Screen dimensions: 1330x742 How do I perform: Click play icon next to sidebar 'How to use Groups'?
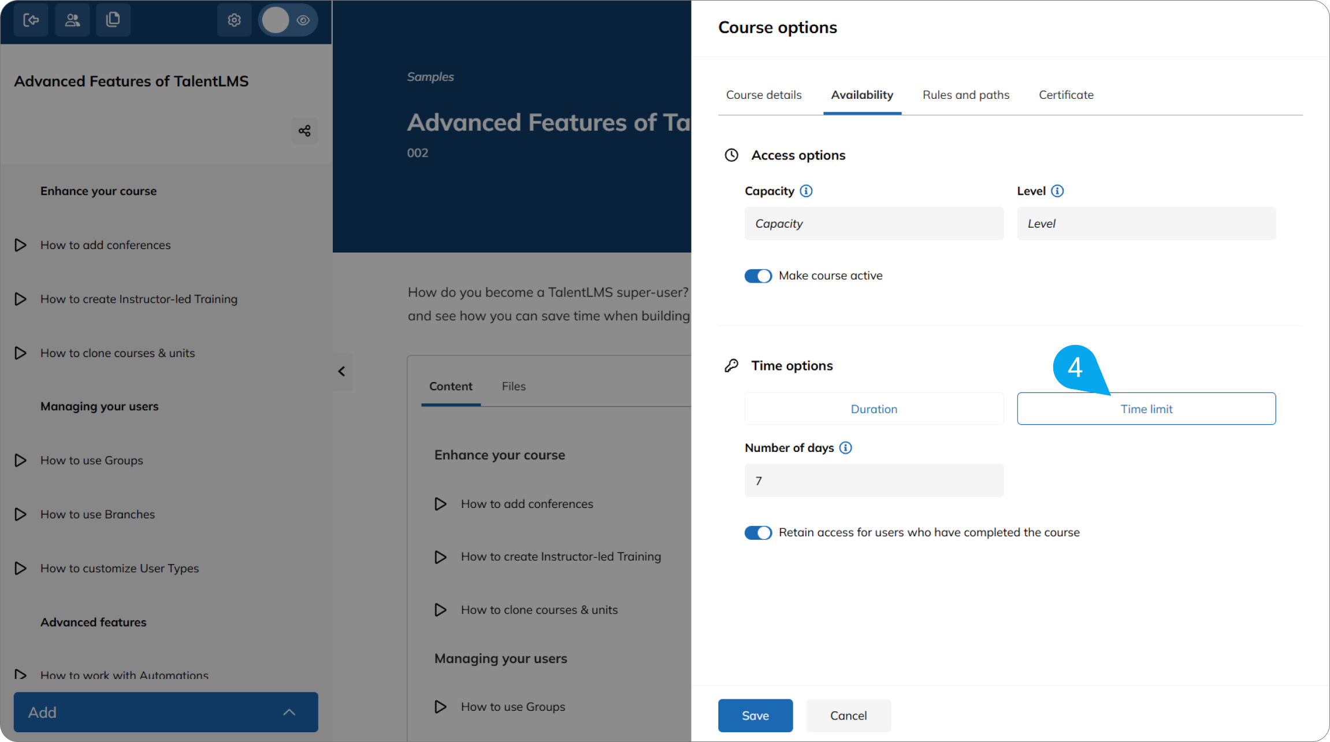(20, 460)
